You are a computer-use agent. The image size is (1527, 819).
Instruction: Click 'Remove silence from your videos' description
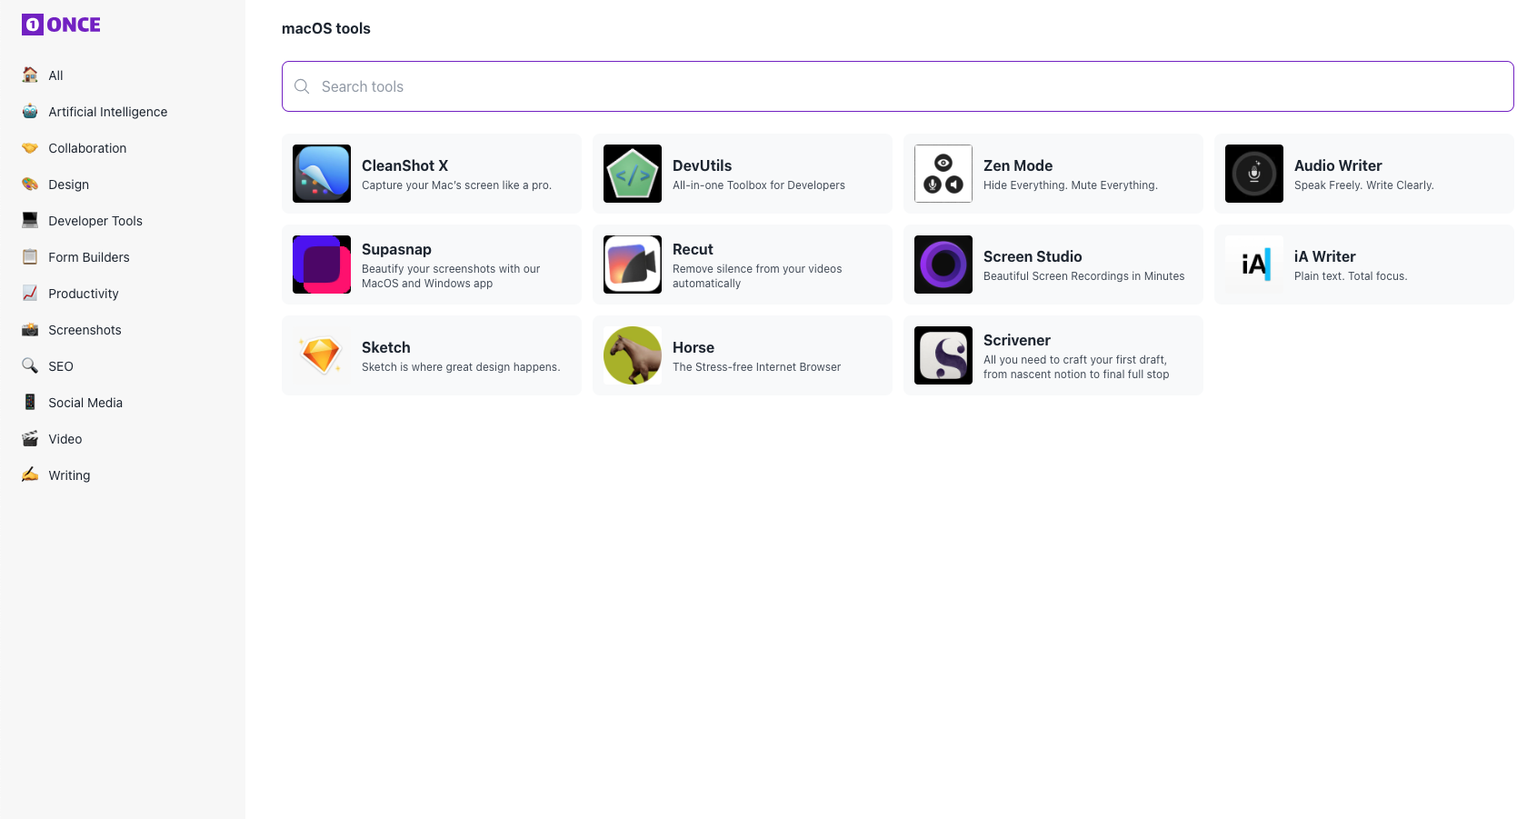click(757, 276)
